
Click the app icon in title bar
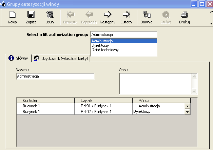tap(3, 4)
